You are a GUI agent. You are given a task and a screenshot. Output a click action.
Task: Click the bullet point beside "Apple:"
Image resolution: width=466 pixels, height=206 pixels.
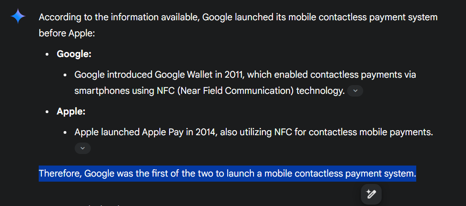[x=47, y=112]
